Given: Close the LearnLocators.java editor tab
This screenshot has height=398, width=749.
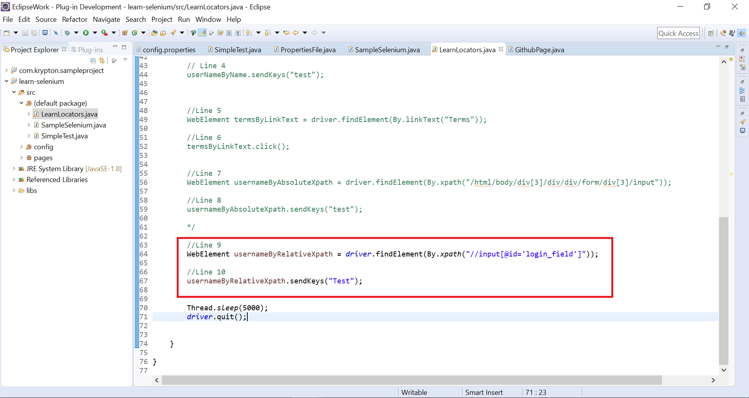Looking at the screenshot, I should 501,49.
